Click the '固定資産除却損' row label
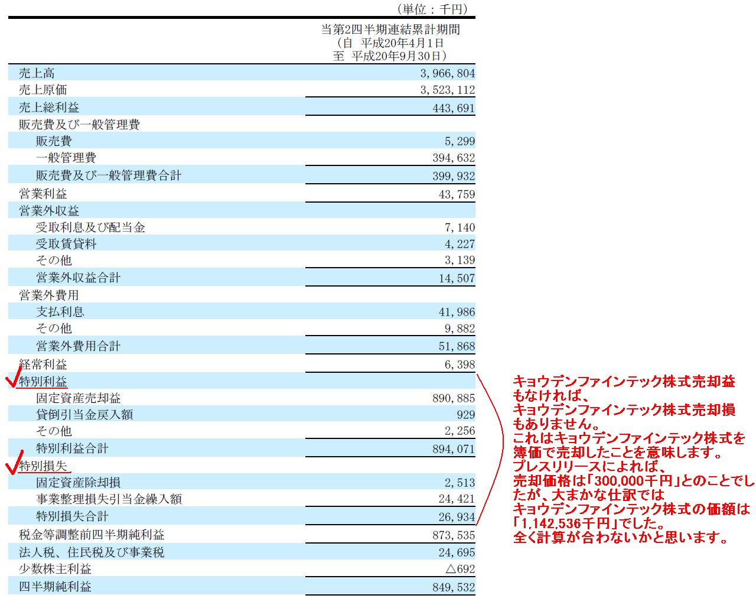The width and height of the screenshot is (756, 605). (x=78, y=483)
